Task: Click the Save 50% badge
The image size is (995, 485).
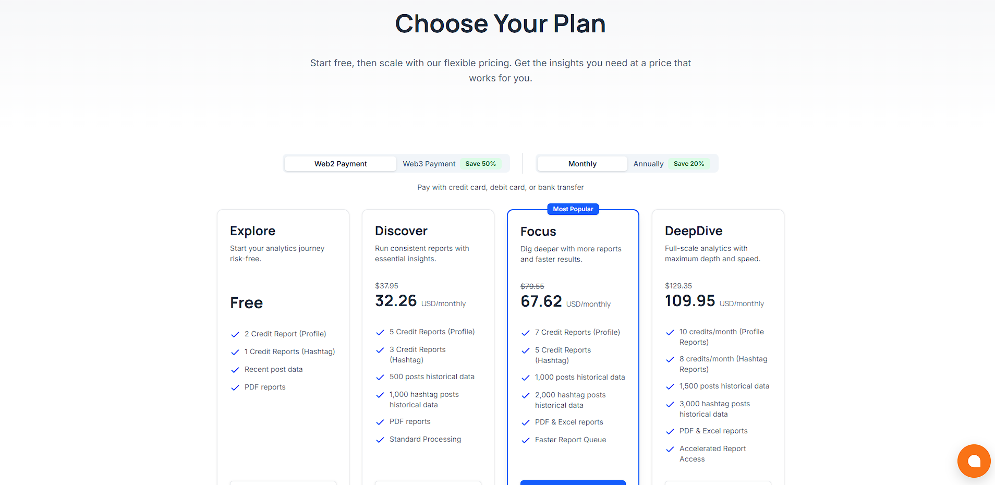Action: click(480, 163)
